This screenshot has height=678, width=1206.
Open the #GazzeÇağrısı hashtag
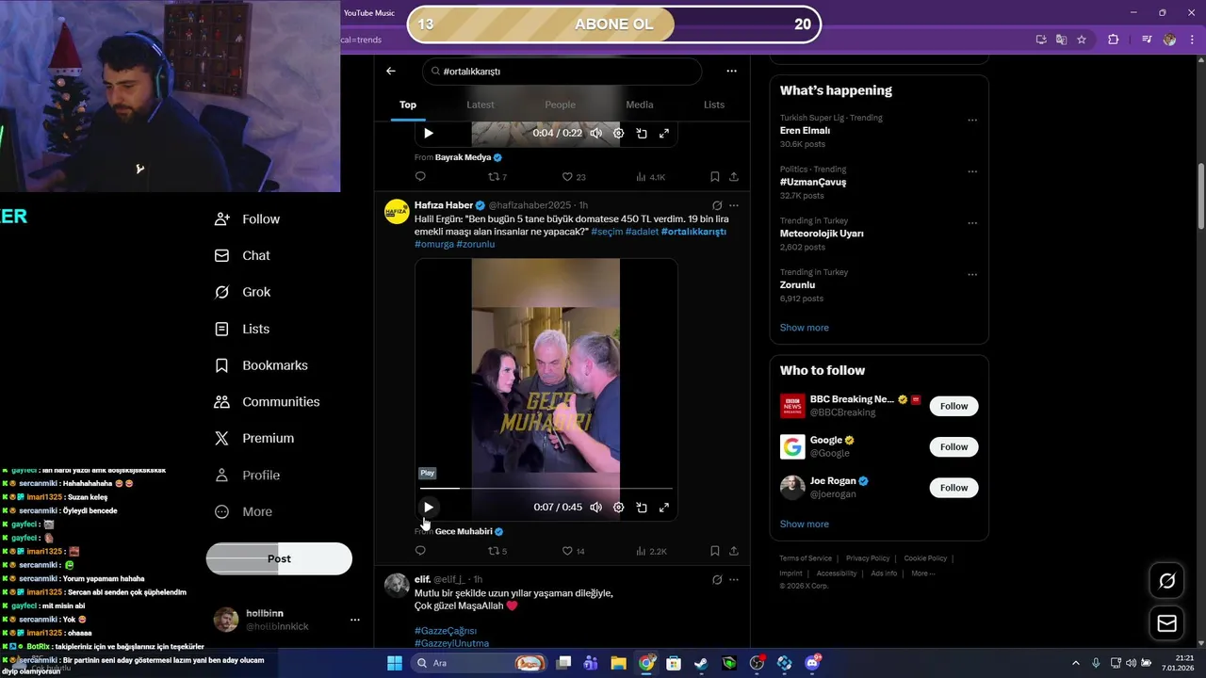446,631
